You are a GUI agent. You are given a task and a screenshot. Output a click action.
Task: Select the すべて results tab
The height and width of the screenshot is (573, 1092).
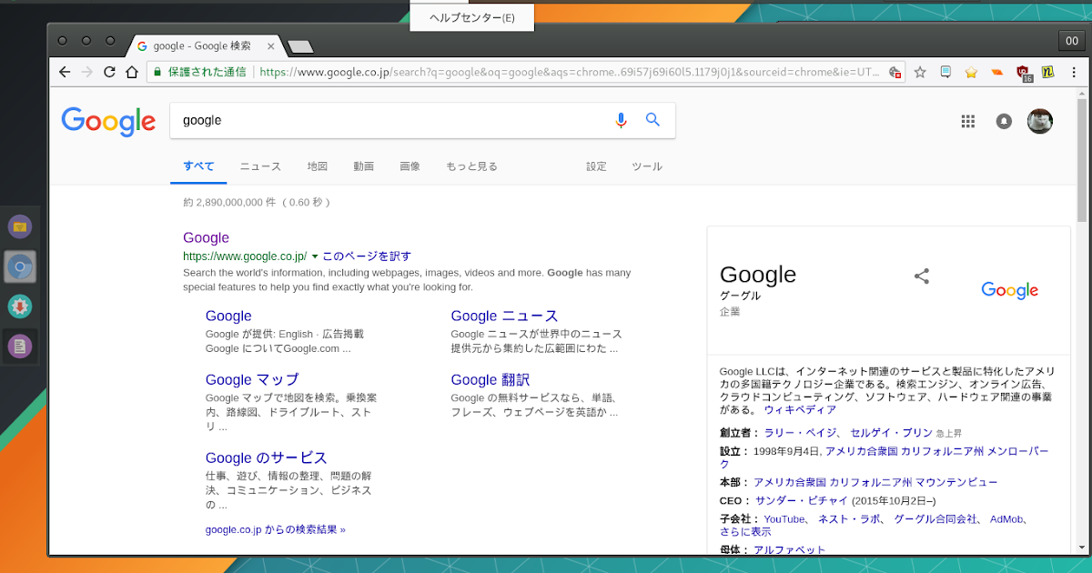pos(198,166)
